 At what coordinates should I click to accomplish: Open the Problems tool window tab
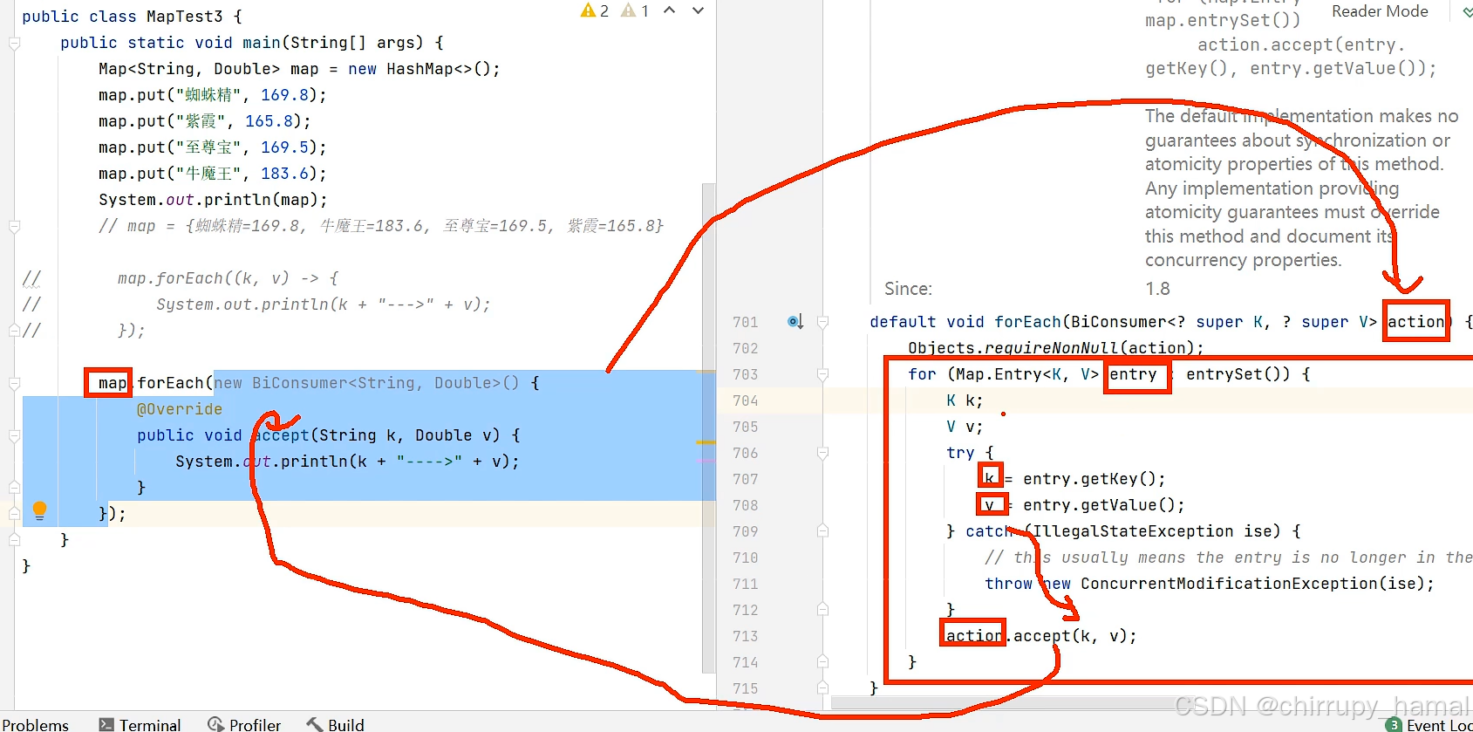point(35,724)
